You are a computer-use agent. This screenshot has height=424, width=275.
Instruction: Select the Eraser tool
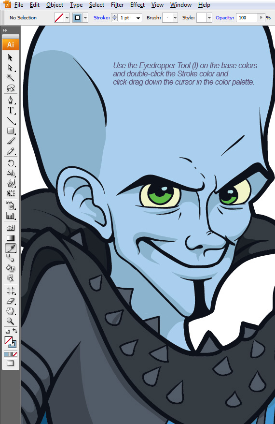(10, 301)
